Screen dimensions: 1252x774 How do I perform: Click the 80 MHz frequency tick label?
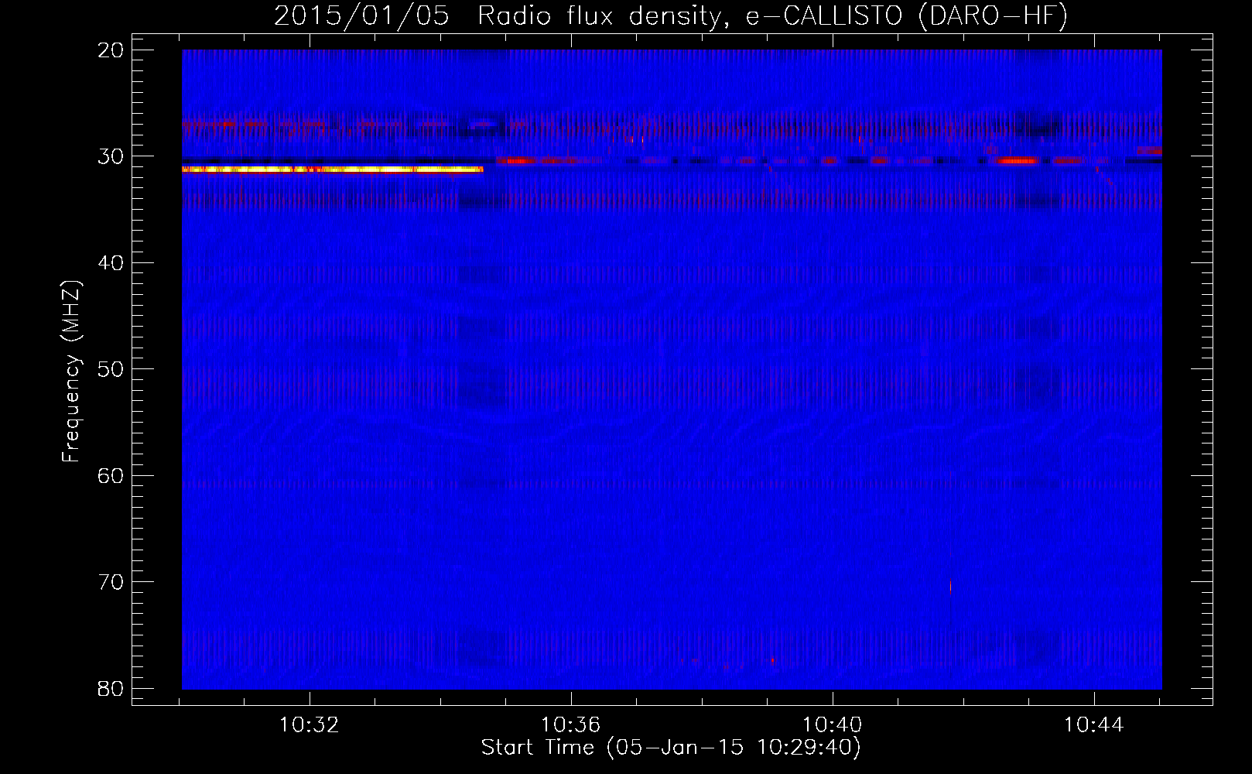pos(111,688)
